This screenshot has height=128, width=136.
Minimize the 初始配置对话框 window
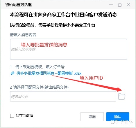(x=111, y=5)
